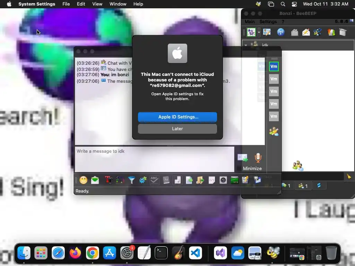Click the send message arrow icon
Viewport: 355px width, 266px height.
point(242,158)
